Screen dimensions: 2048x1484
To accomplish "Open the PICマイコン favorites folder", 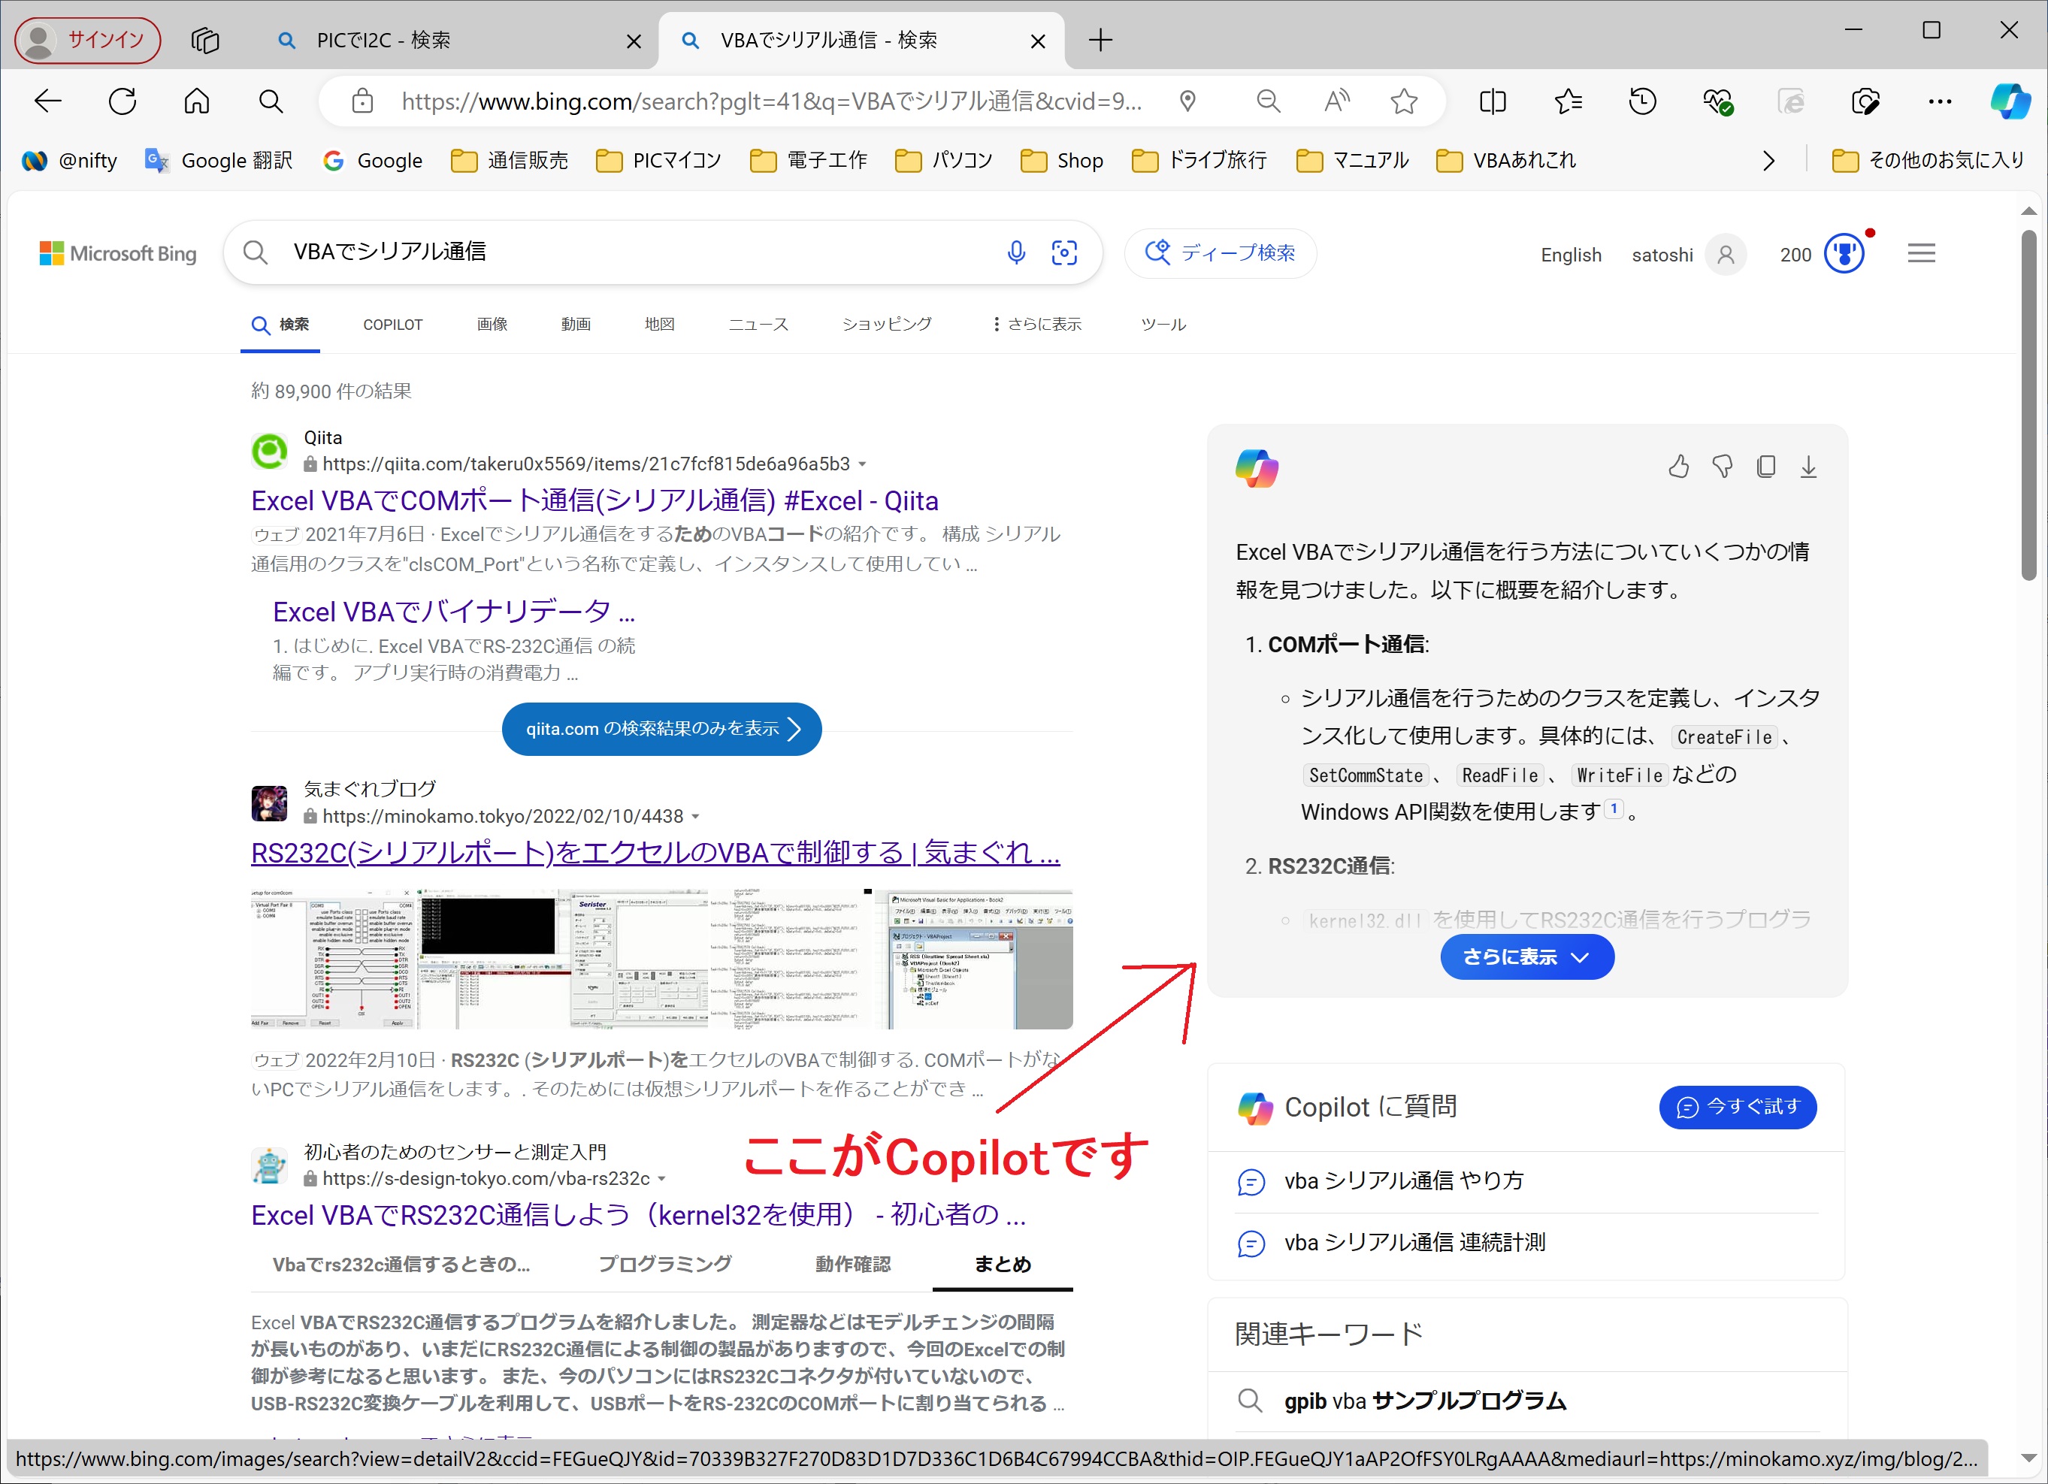I will (x=659, y=161).
